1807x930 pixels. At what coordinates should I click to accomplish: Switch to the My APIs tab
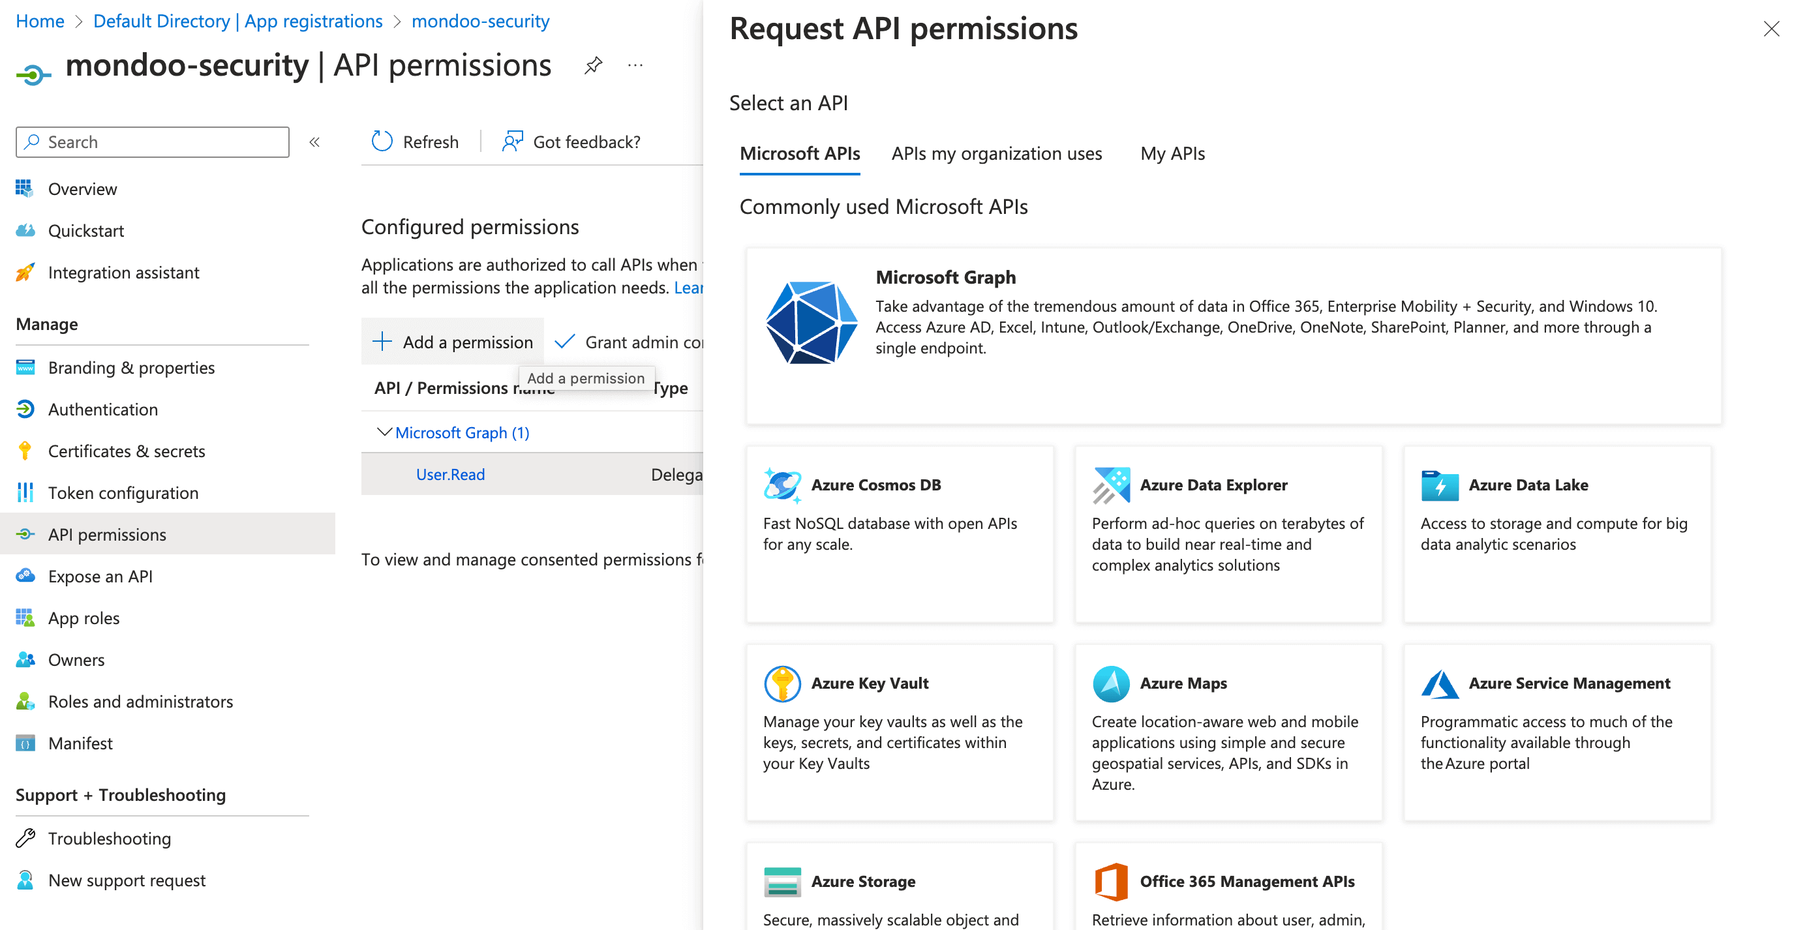pos(1172,153)
